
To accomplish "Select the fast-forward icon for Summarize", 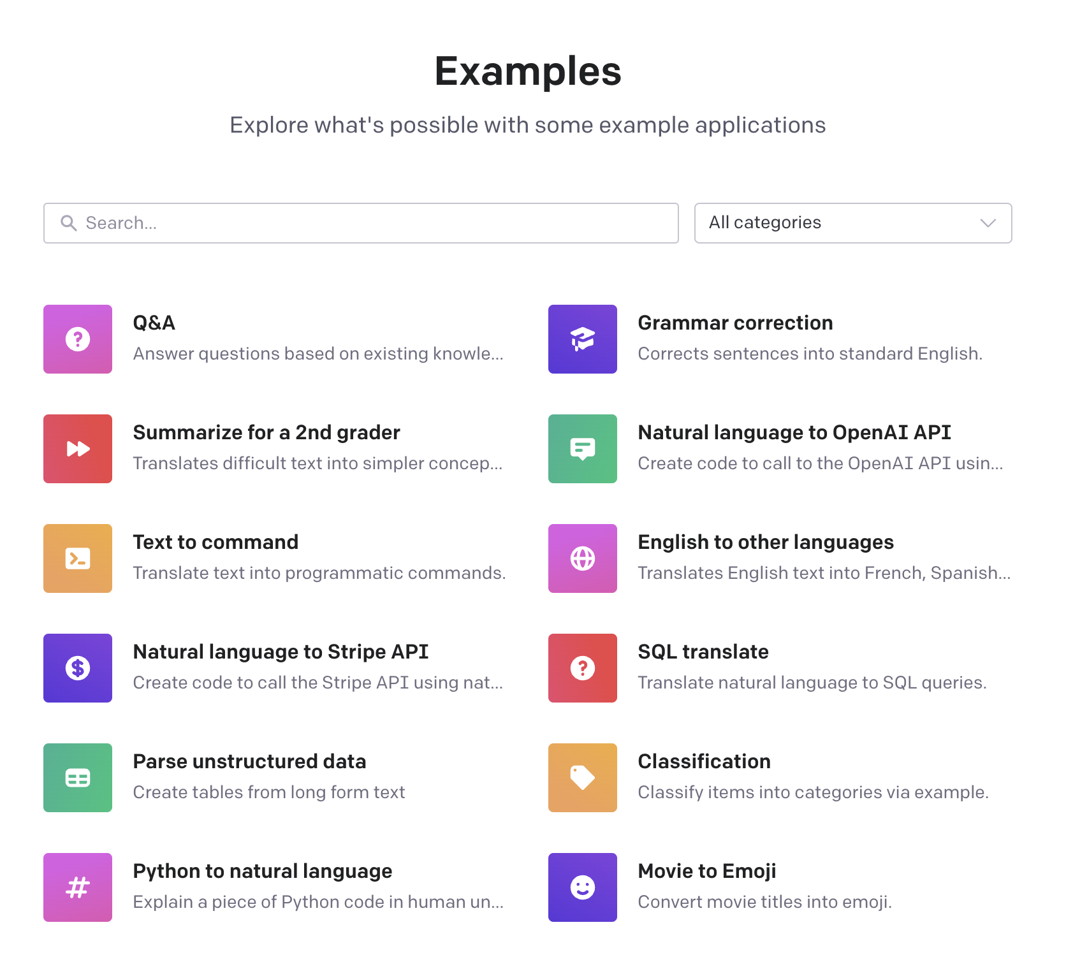I will [x=77, y=448].
